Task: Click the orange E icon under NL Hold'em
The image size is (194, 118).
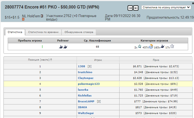Action: [x=23, y=19]
